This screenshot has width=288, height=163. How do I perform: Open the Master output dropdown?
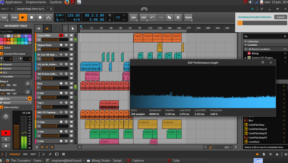[x=14, y=103]
